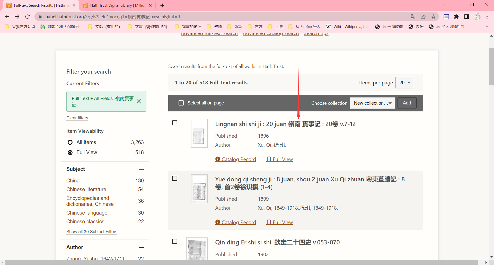Close the HathiTrust Digital Library tab
This screenshot has width=494, height=265.
[x=150, y=5]
